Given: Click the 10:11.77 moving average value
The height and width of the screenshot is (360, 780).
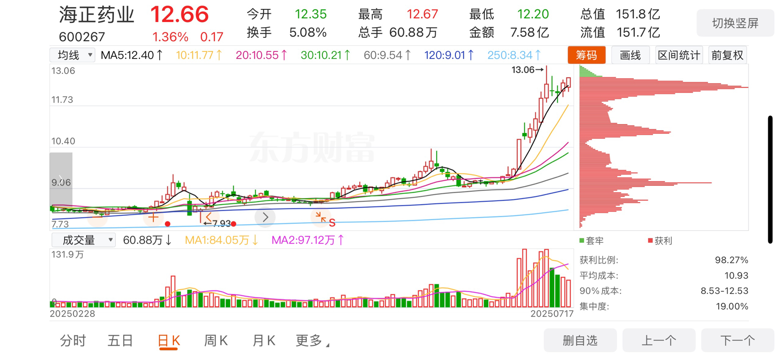Looking at the screenshot, I should coord(199,55).
